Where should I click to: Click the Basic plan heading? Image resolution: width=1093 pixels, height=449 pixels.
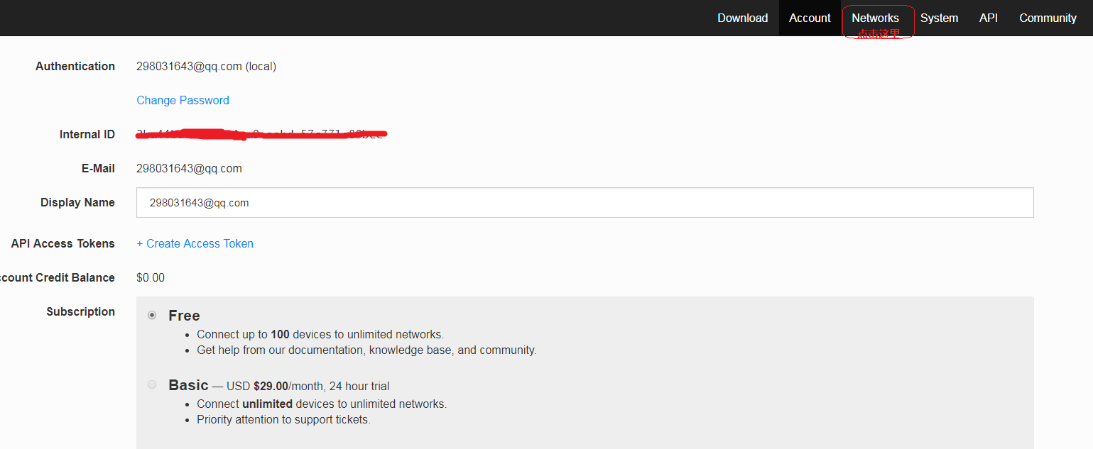tap(188, 385)
